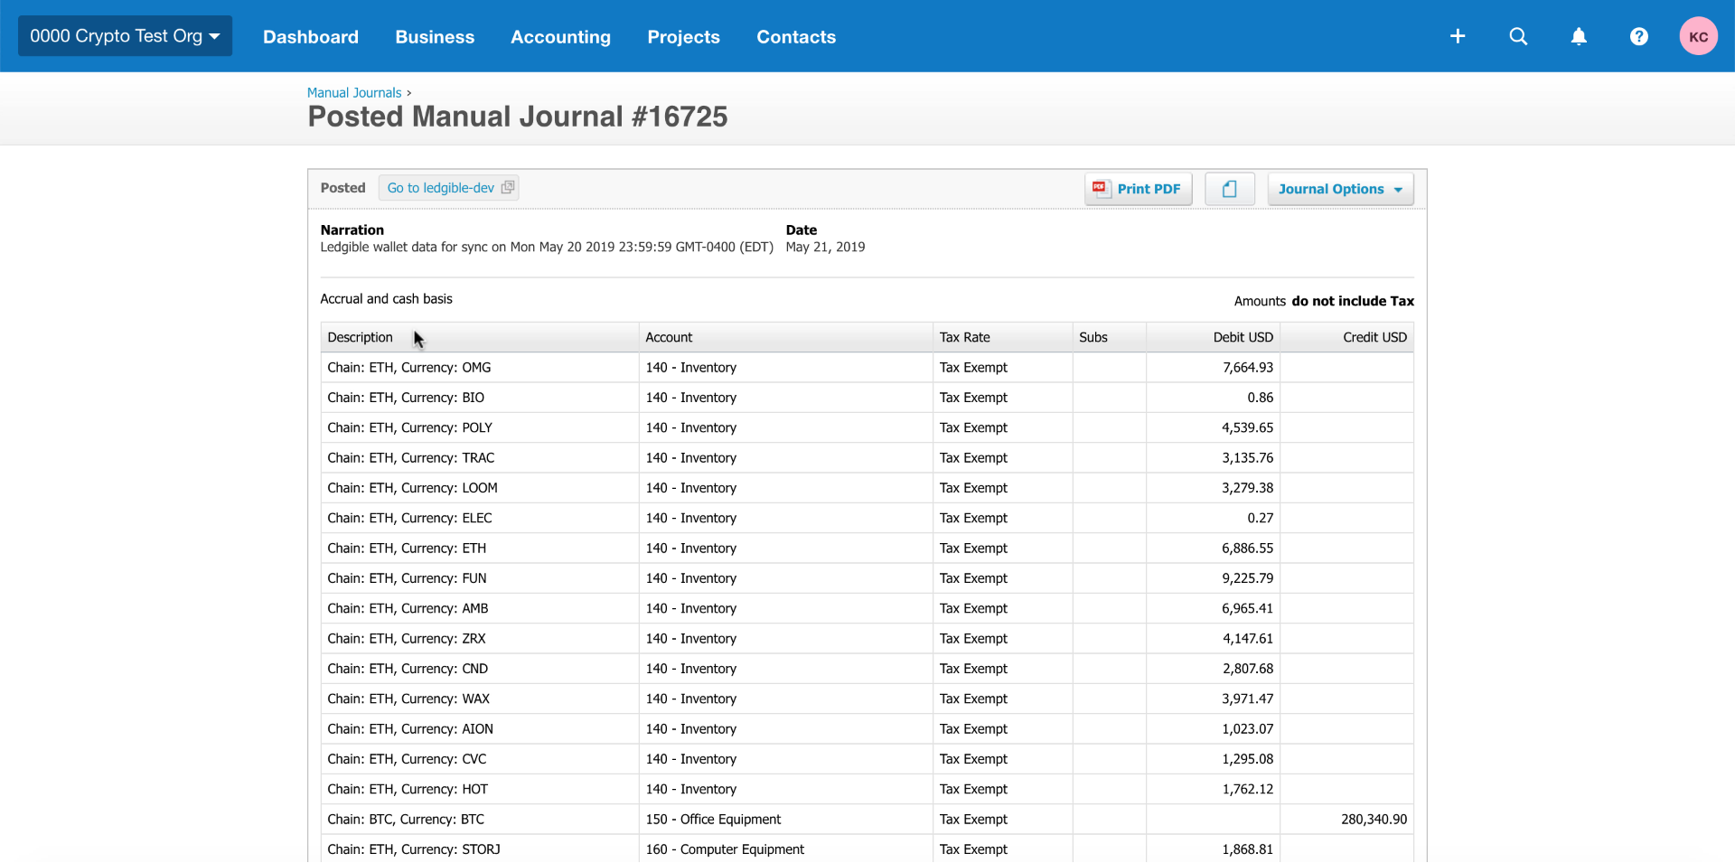Image resolution: width=1735 pixels, height=863 pixels.
Task: Open the Accounting menu
Action: pos(560,37)
